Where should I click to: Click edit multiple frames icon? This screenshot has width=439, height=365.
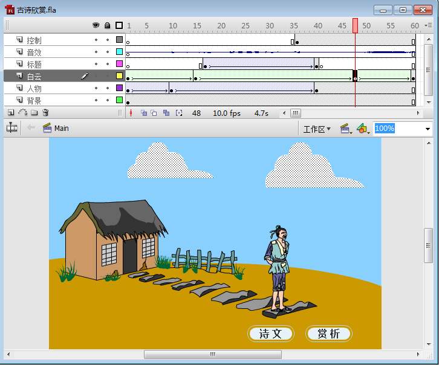(x=166, y=113)
